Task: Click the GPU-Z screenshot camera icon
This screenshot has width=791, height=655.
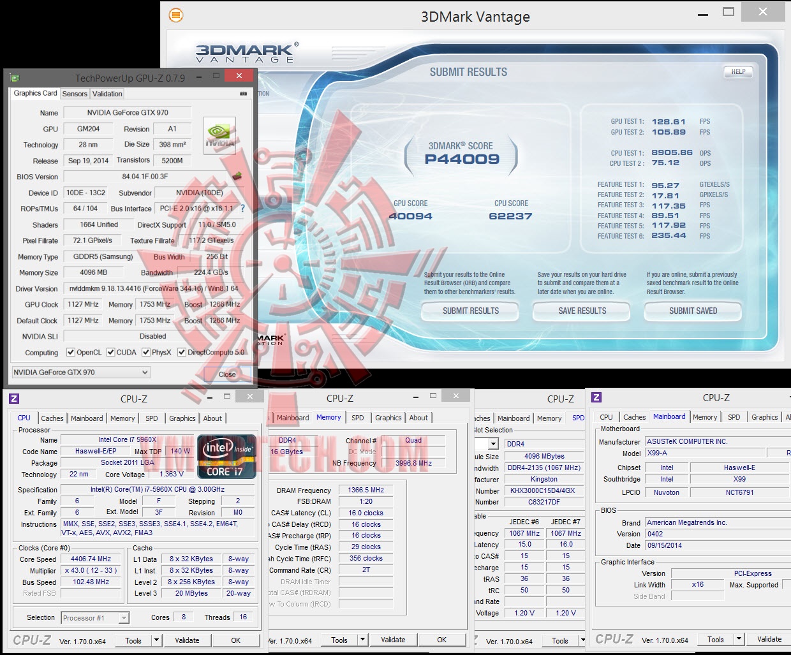Action: coord(243,93)
